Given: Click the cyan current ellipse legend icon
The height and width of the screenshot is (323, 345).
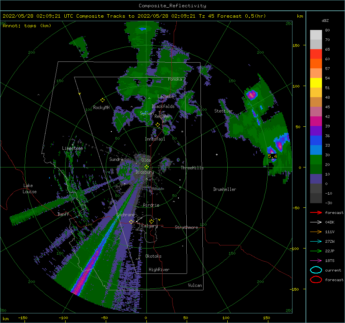Looking at the screenshot, I should (316, 270).
